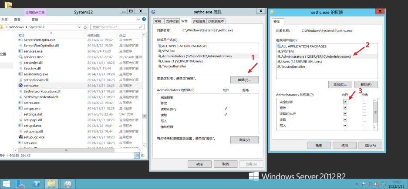Screen dimensions: 408x189
Task: Click the search magnifier icon in Explorer
Action: [x=140, y=27]
